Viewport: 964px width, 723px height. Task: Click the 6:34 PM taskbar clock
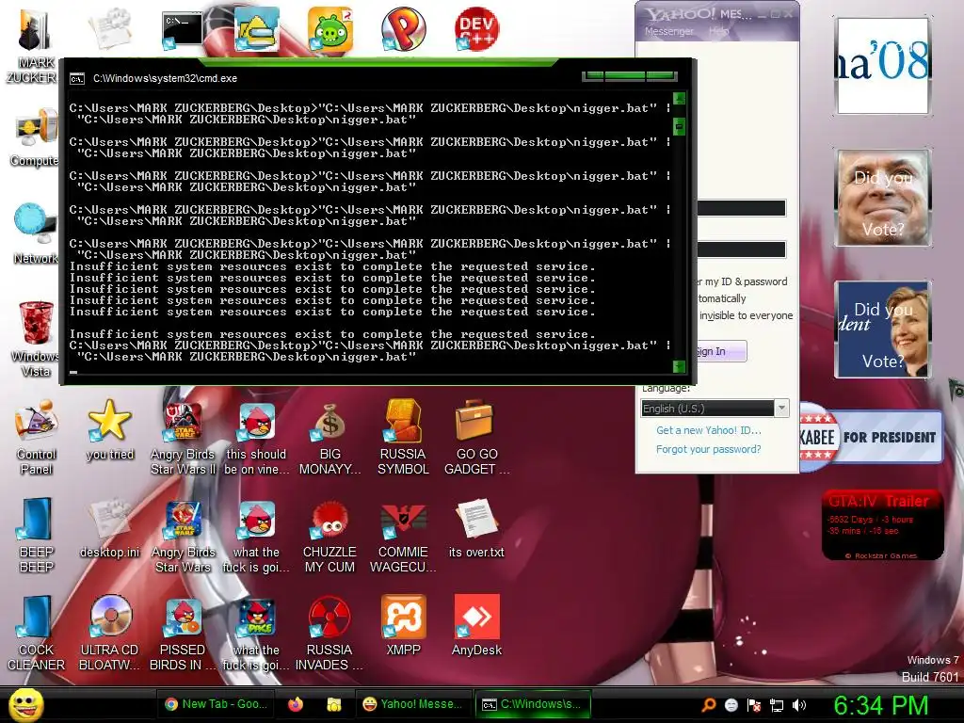(880, 705)
